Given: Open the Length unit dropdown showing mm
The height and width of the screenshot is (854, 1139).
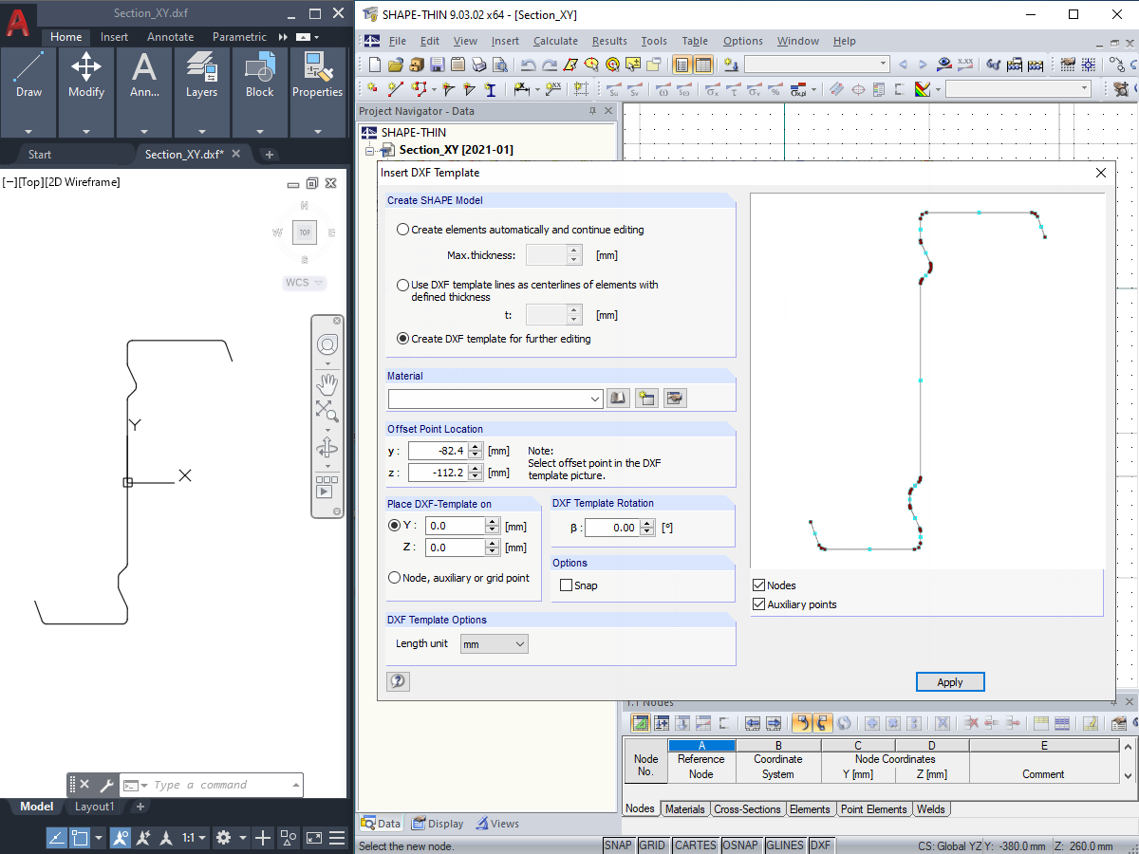Looking at the screenshot, I should pyautogui.click(x=494, y=643).
